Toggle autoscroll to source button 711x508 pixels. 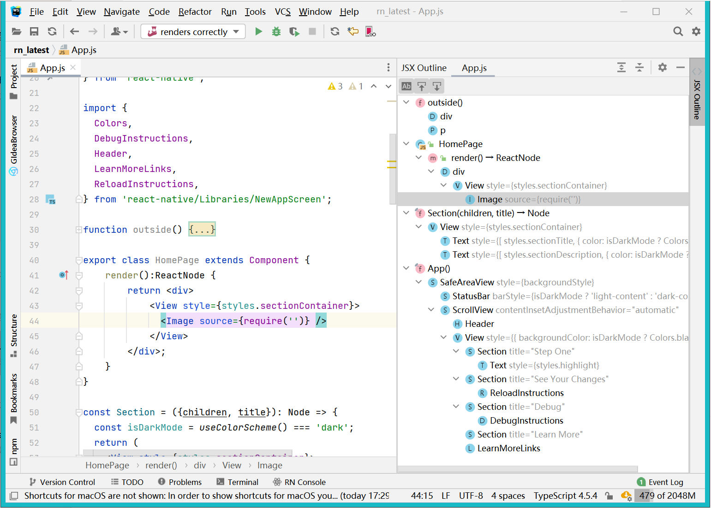point(422,86)
